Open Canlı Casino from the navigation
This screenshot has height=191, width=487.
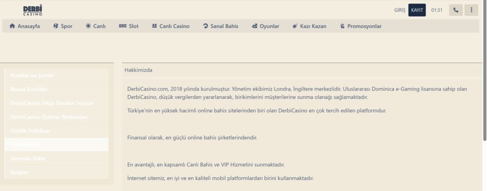click(171, 26)
